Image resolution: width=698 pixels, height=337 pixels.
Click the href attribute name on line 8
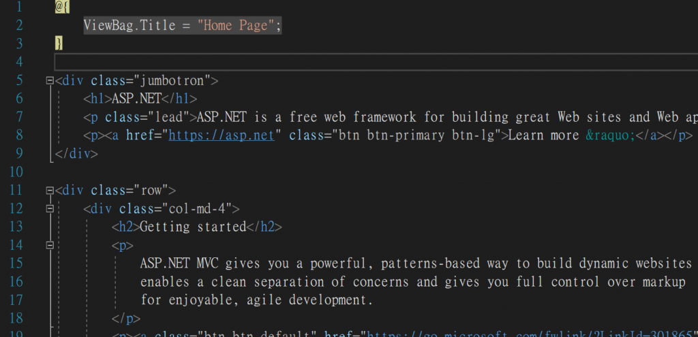coord(140,135)
